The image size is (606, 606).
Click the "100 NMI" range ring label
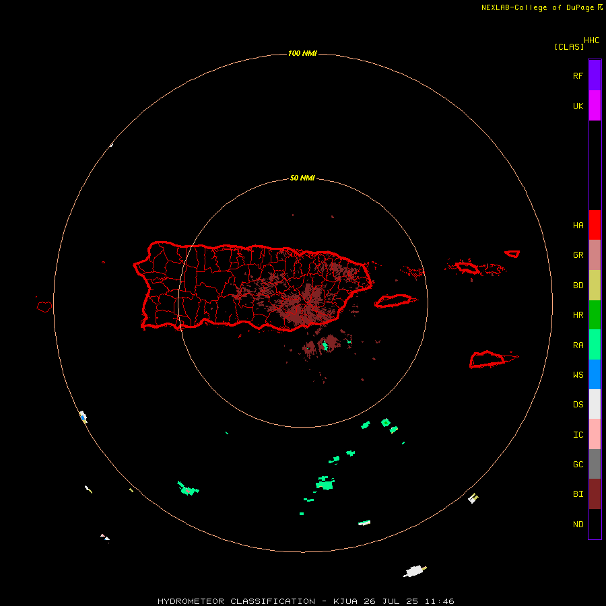pos(302,53)
